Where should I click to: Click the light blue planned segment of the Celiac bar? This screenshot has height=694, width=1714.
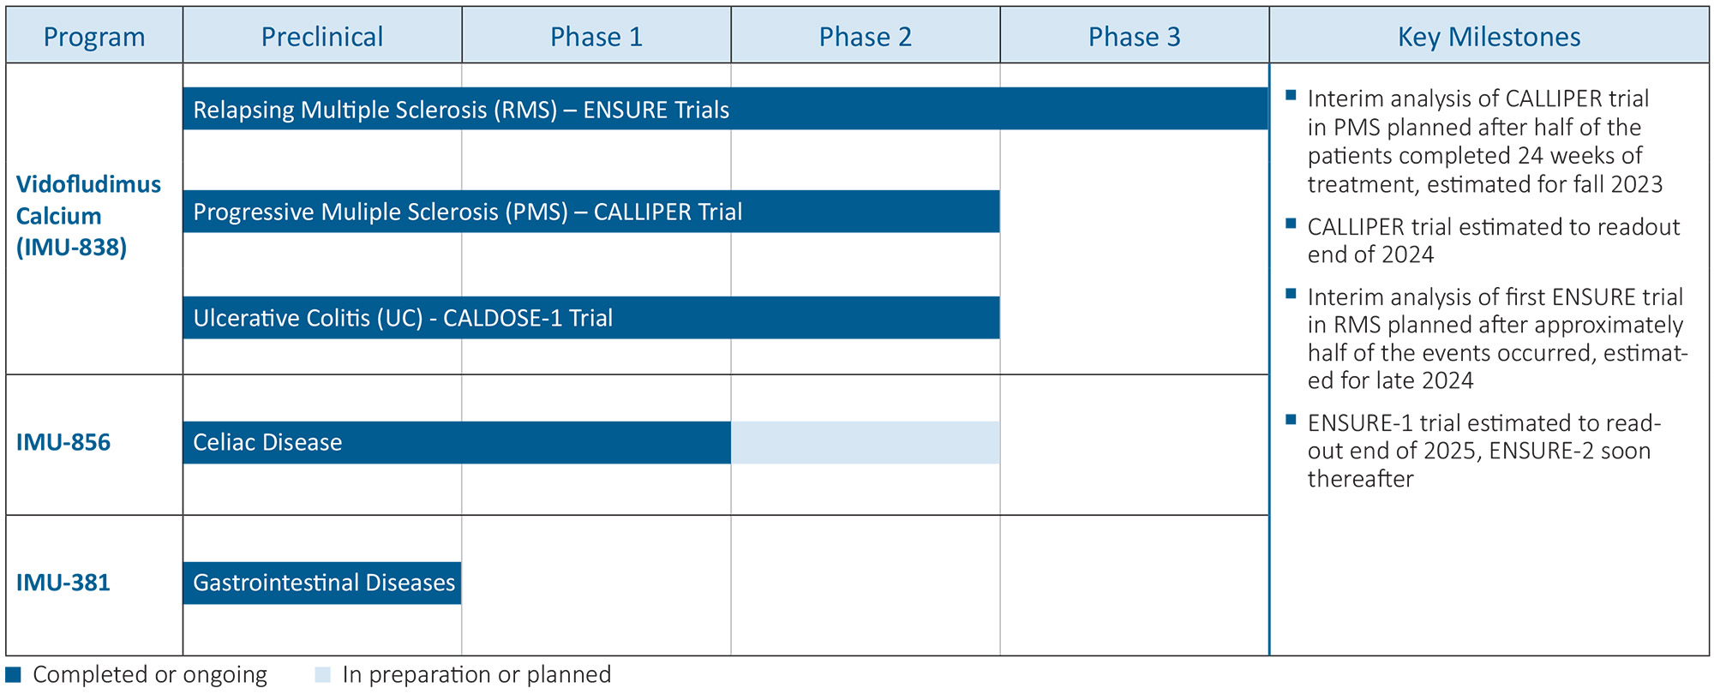click(866, 442)
